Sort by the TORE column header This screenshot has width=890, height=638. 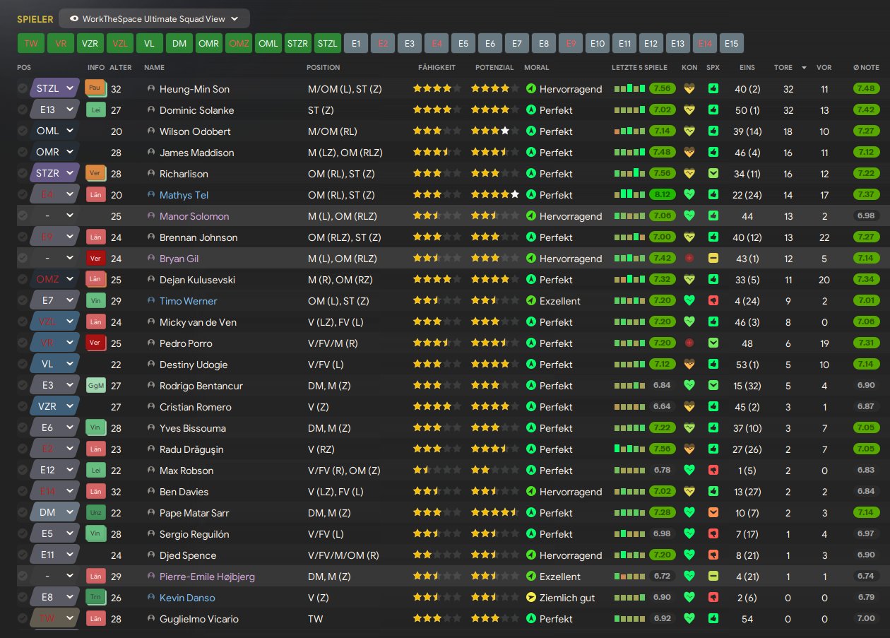783,68
